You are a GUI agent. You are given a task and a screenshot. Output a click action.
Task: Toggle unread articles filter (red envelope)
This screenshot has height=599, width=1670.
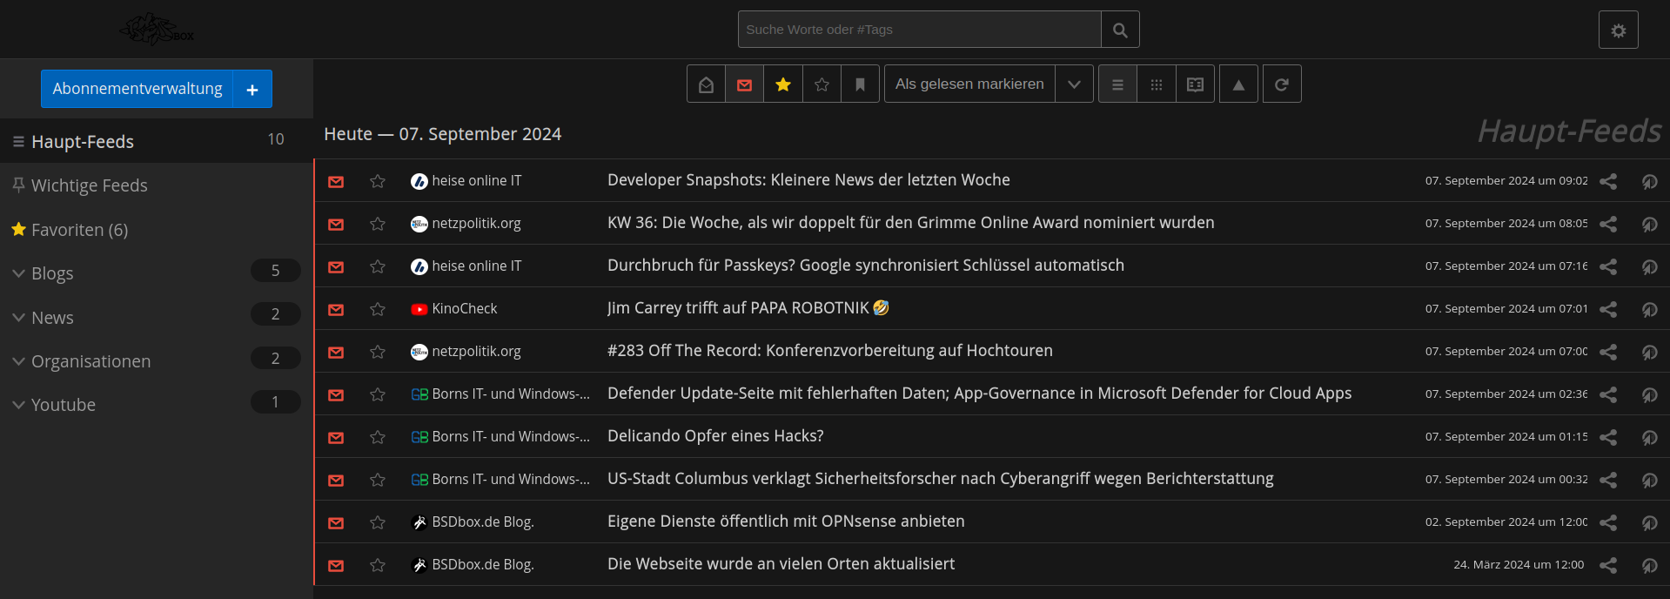click(x=744, y=84)
